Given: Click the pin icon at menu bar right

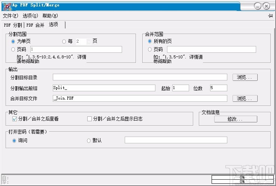Looking at the screenshot, I should click(270, 16).
